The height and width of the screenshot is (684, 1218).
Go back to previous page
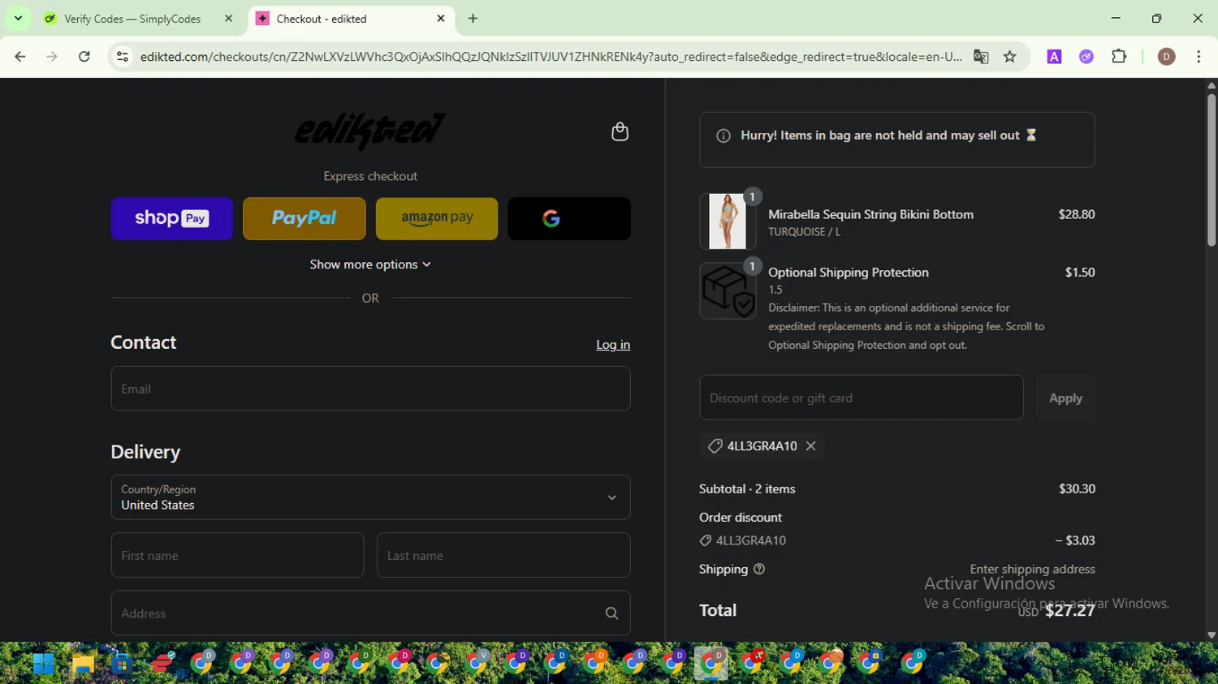[20, 57]
